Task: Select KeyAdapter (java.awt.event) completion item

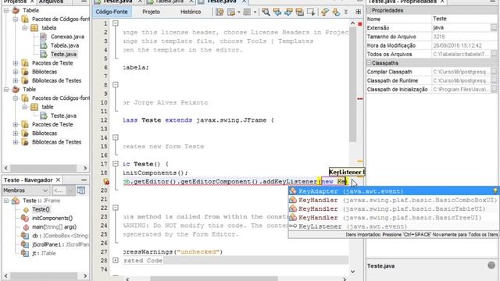Action: (x=393, y=191)
